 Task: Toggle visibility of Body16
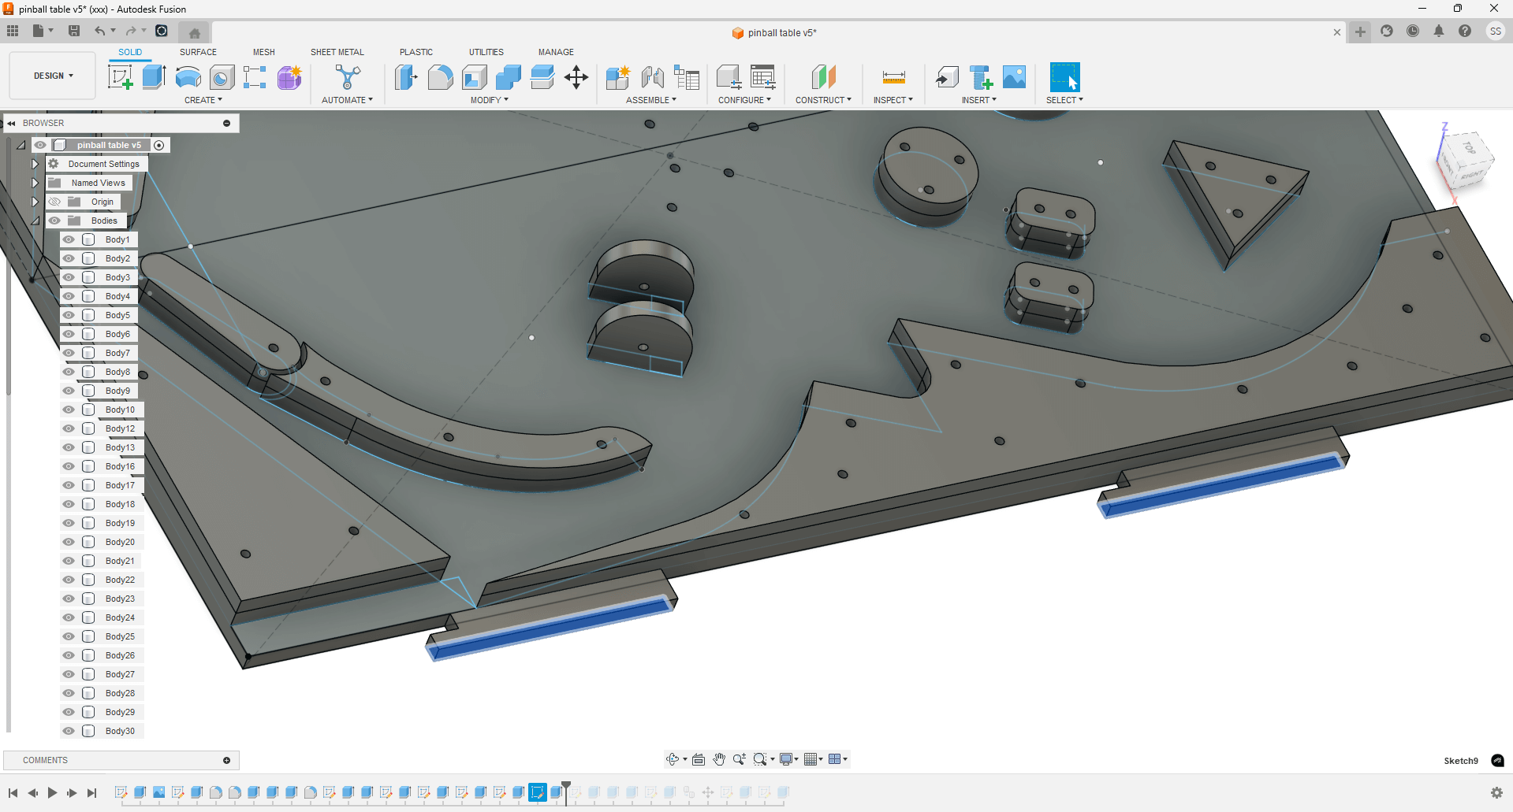pyautogui.click(x=69, y=466)
